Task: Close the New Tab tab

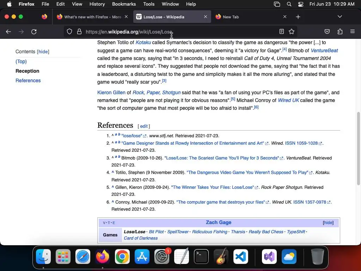Action: coord(285,17)
